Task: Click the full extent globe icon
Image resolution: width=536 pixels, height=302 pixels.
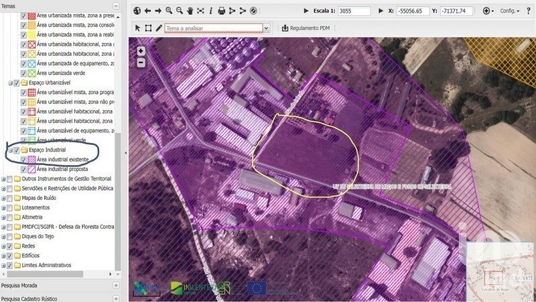Action: pos(137,11)
